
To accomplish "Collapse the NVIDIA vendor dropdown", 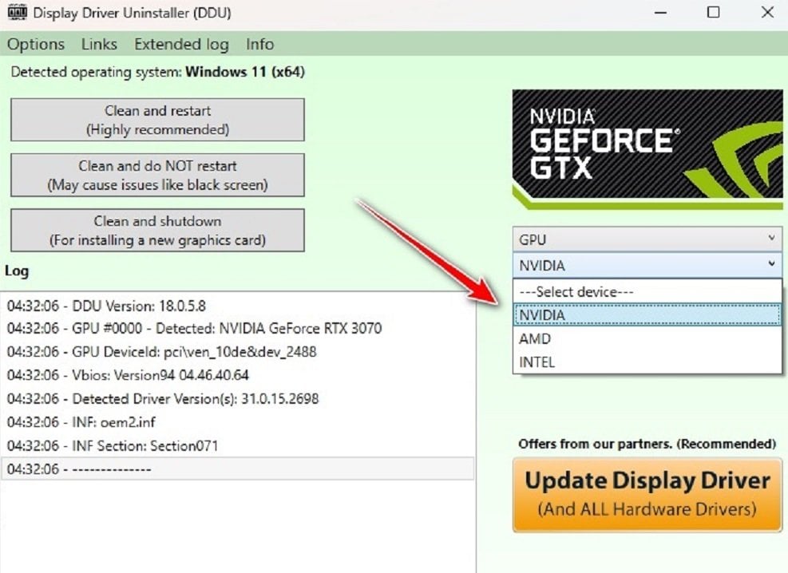I will [x=647, y=265].
